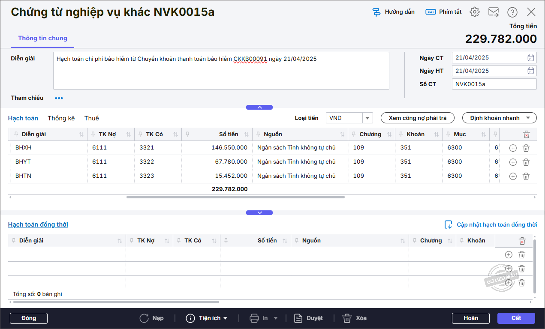Screen dimensions: 545x329
Task: Toggle sort on the TK Nợ column
Action: click(128, 135)
